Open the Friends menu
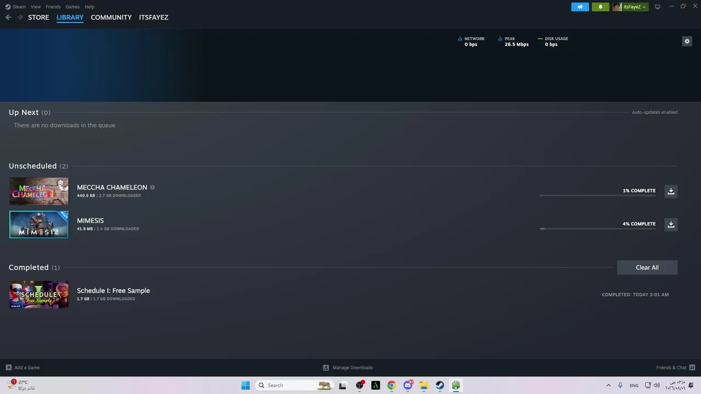The width and height of the screenshot is (701, 394). coord(53,7)
